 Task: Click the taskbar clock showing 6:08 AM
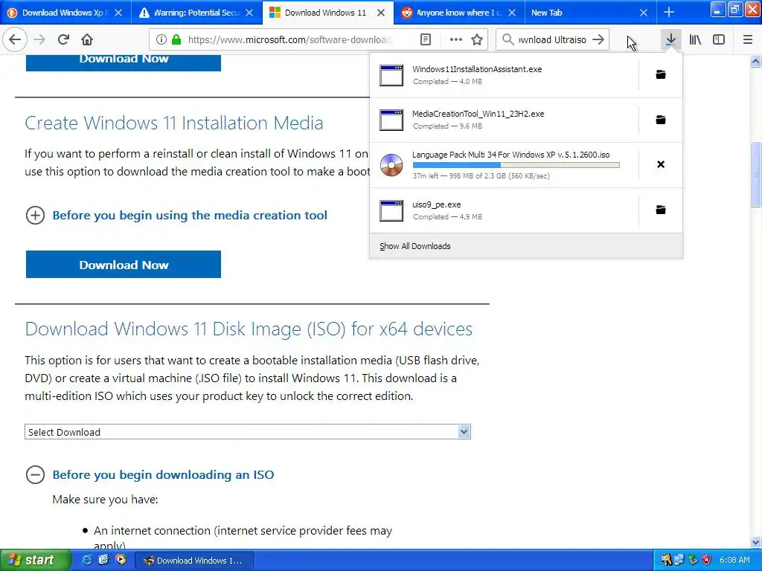[x=734, y=560]
